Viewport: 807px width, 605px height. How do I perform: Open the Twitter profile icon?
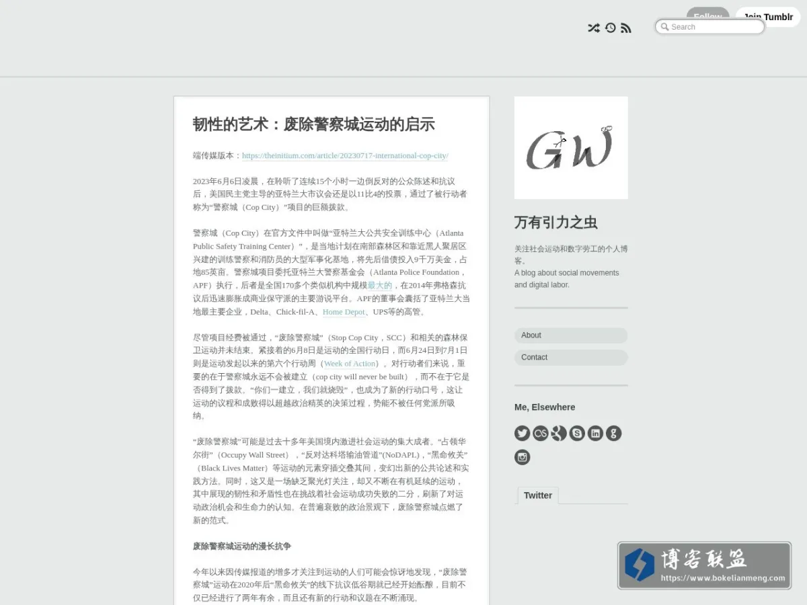pos(523,433)
